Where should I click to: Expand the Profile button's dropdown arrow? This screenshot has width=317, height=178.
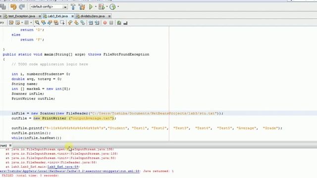point(118,6)
